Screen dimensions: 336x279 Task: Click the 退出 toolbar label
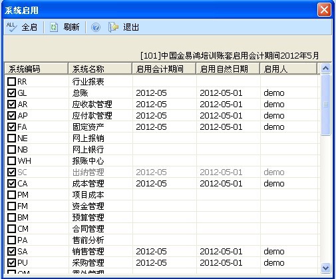[x=131, y=27]
